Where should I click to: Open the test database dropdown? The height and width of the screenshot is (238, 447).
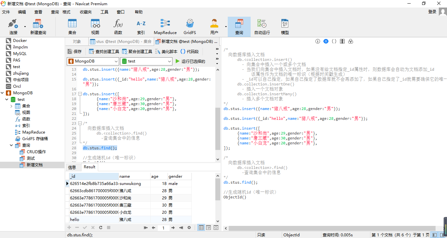[146, 61]
